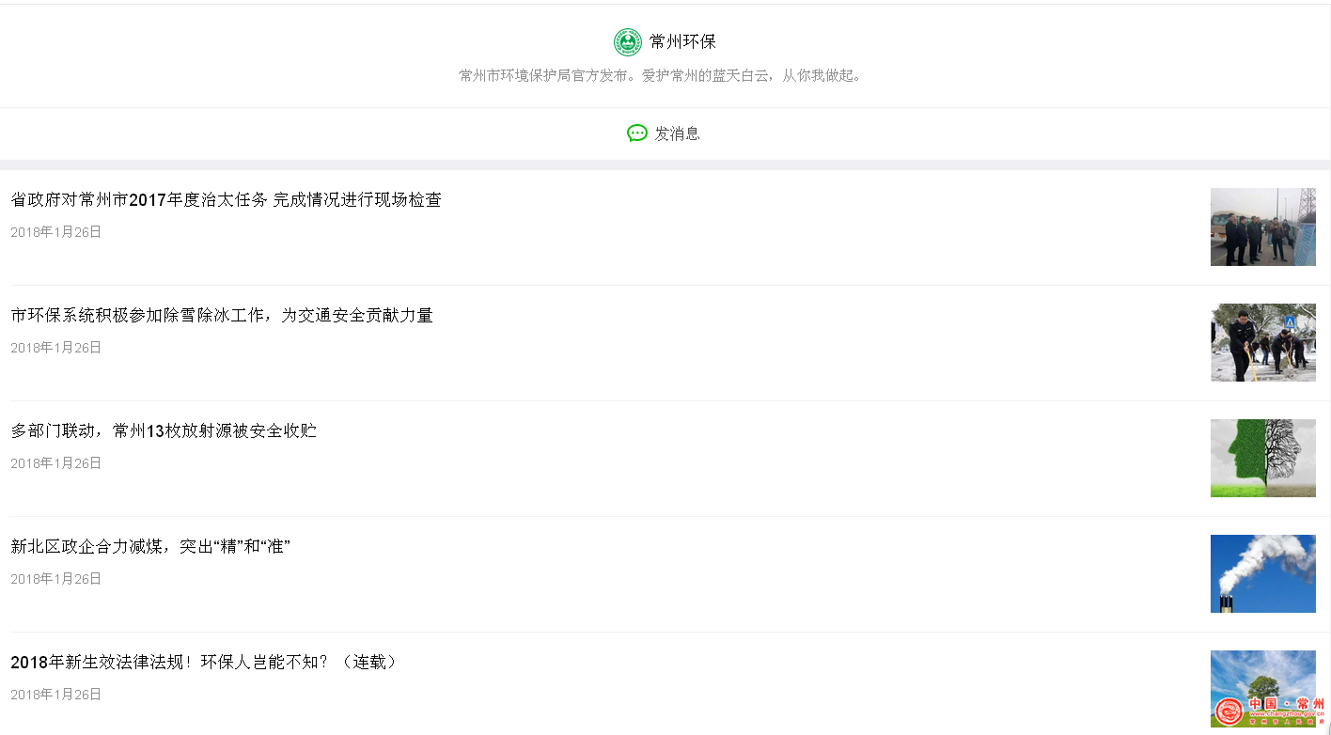Open article 2018年新生效法律法规 连载

point(206,663)
